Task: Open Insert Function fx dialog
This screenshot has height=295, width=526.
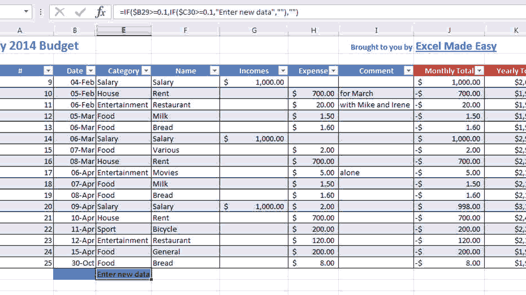Action: pos(100,12)
